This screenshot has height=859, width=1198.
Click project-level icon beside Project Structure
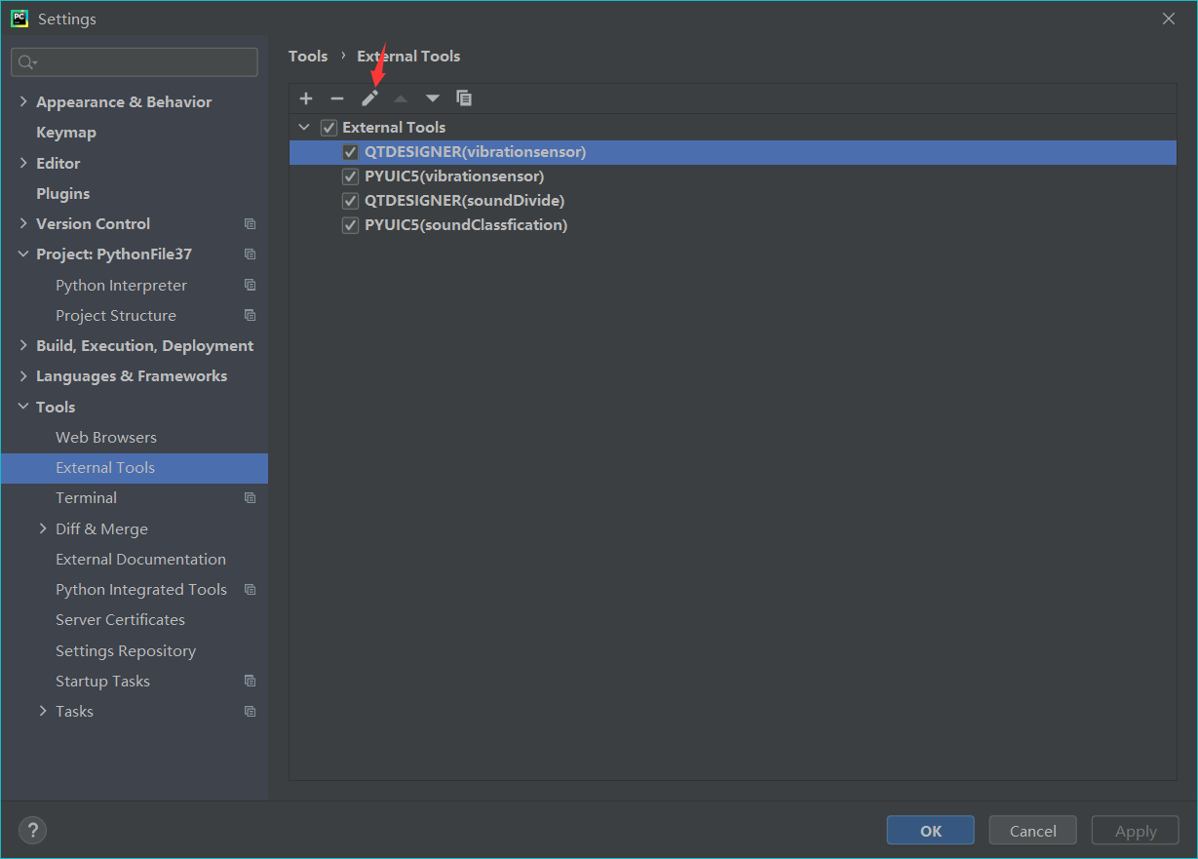pos(251,316)
